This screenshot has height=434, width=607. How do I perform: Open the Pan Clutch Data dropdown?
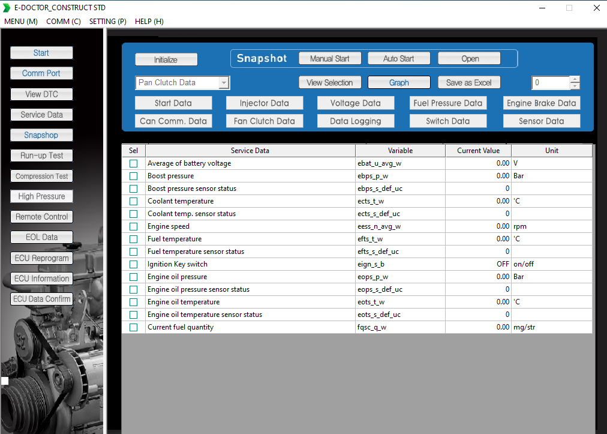click(x=224, y=82)
